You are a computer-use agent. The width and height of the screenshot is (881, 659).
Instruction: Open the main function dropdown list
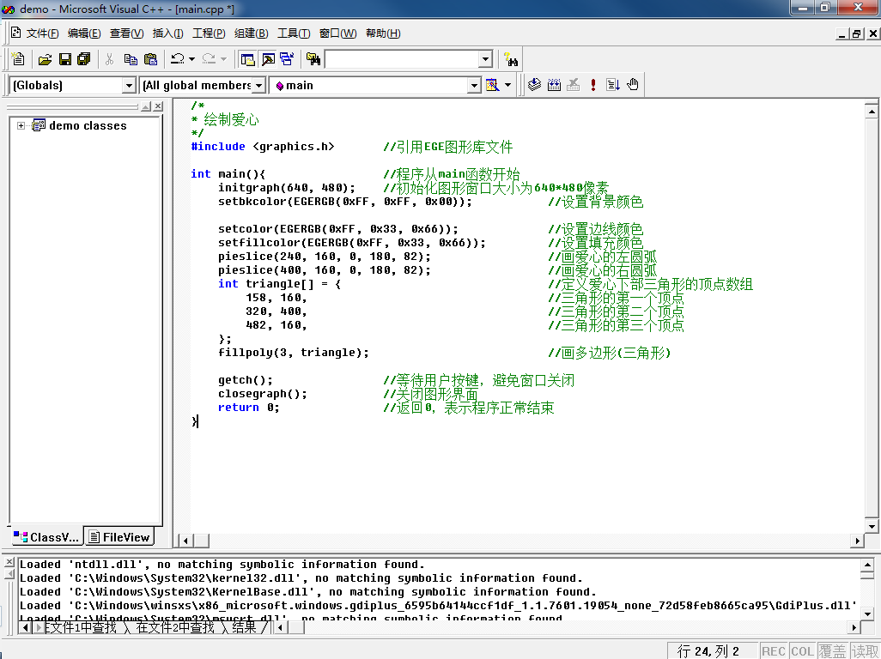coord(473,85)
